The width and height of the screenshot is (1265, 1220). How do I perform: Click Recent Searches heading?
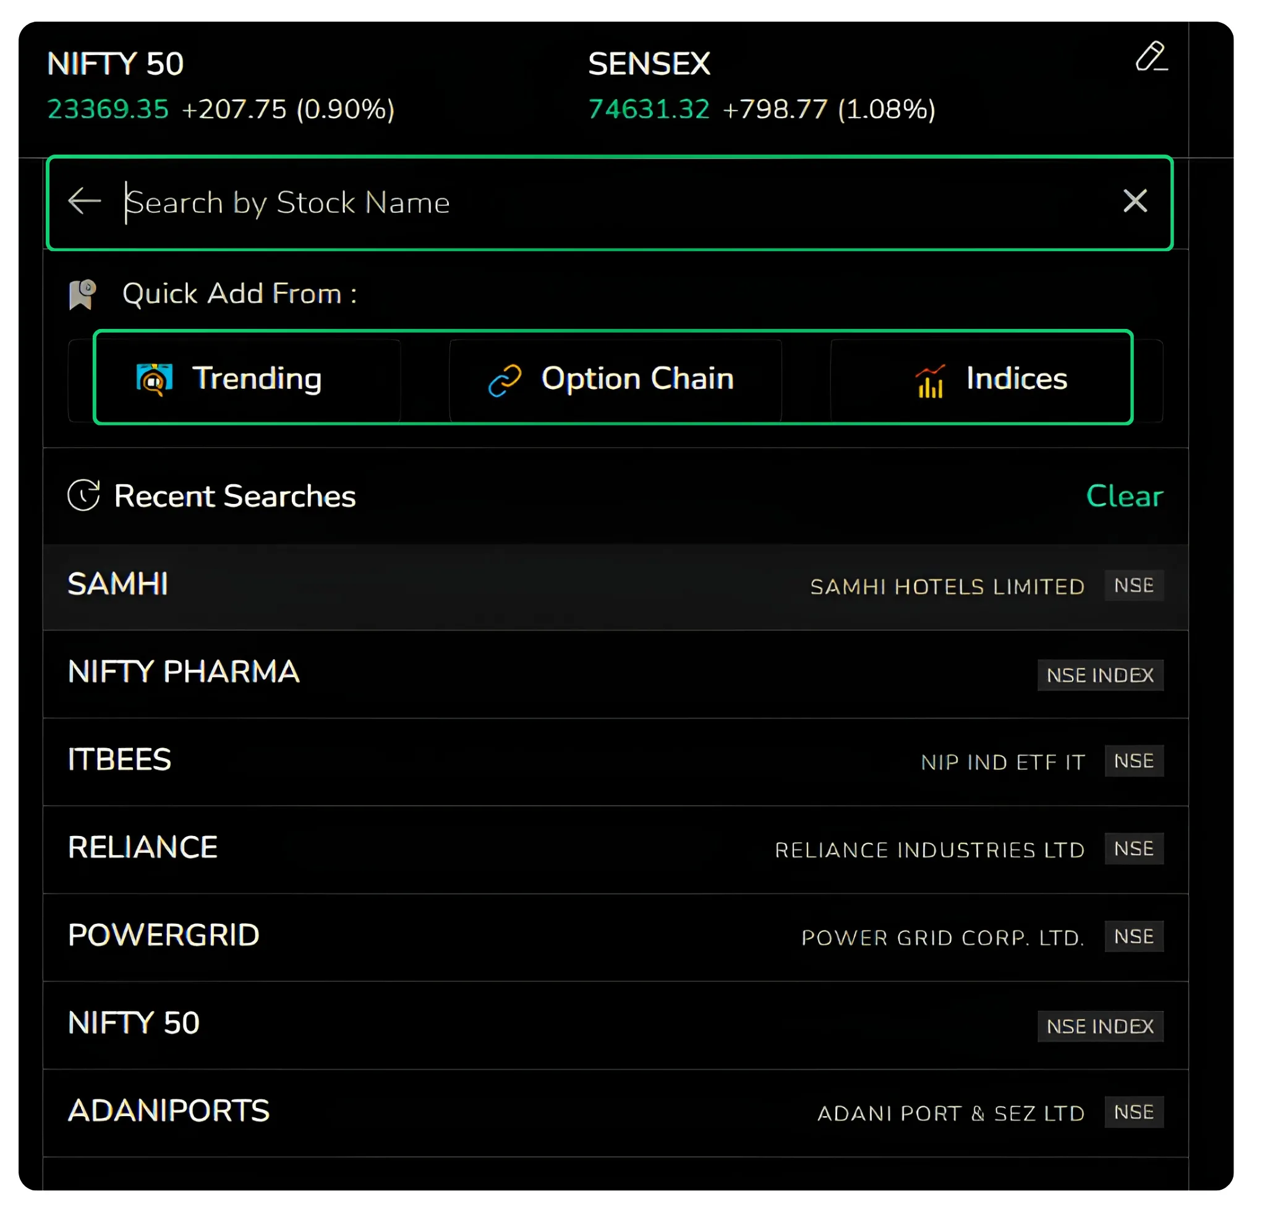(236, 498)
